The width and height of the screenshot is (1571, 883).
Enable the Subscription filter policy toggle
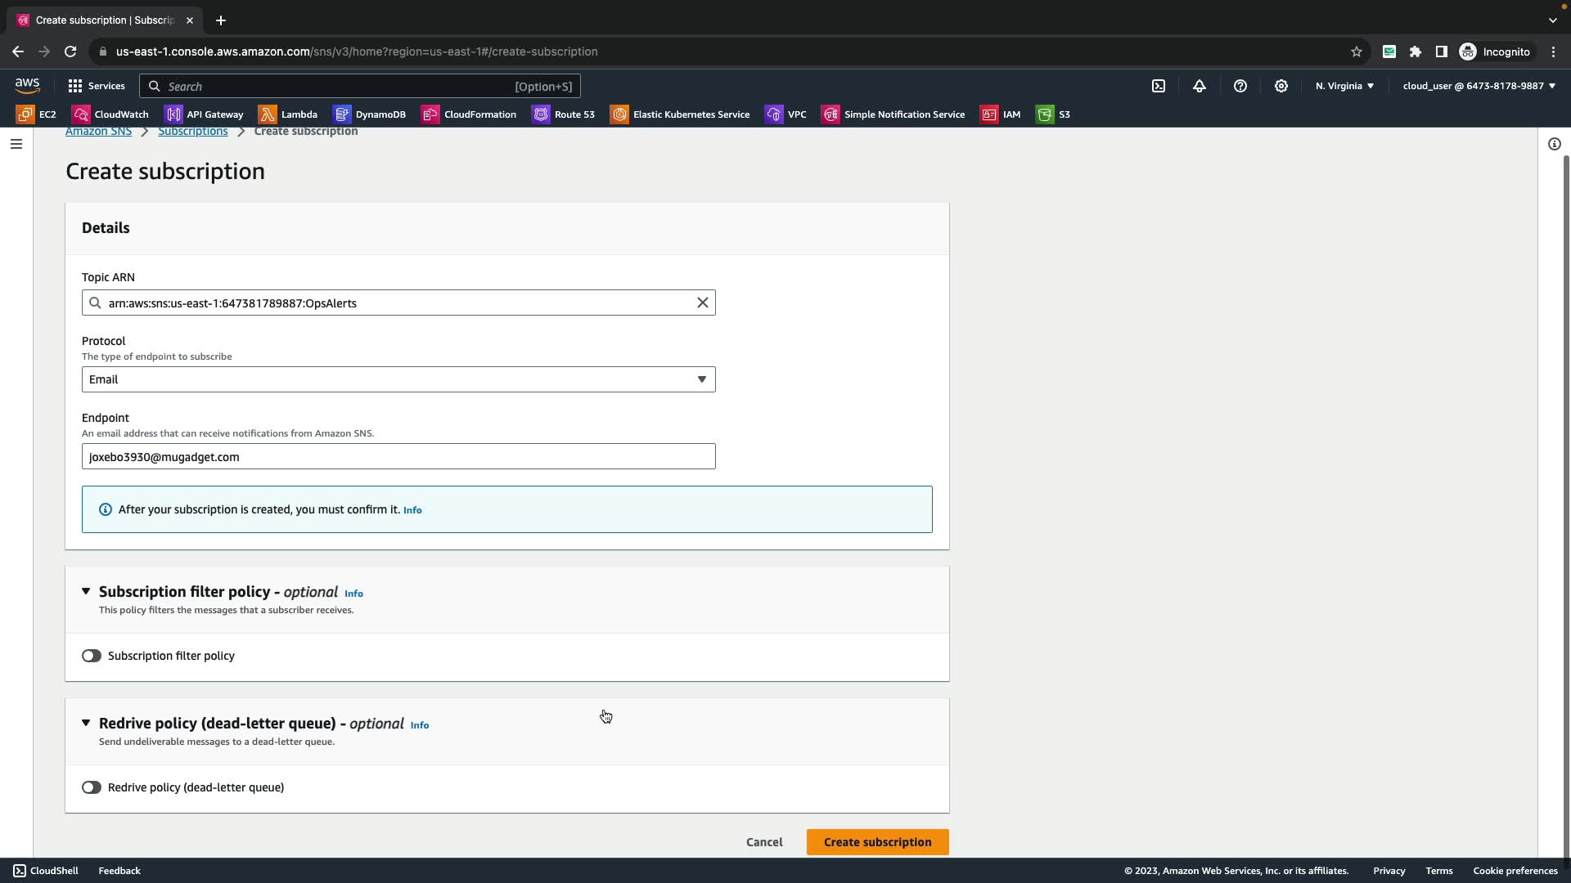(91, 656)
